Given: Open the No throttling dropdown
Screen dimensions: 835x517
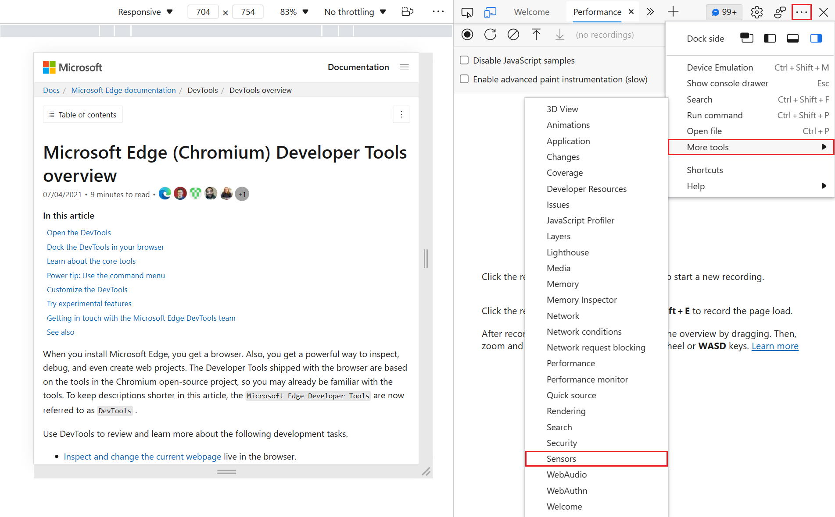Looking at the screenshot, I should 355,12.
